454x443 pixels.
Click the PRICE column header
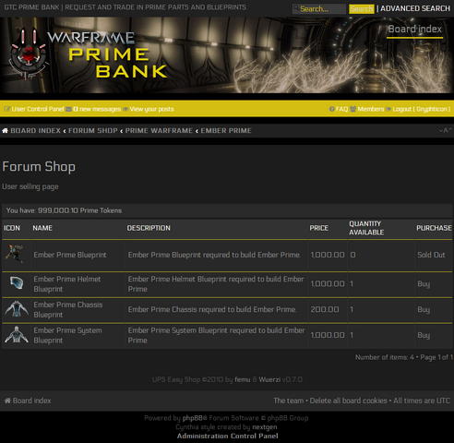(319, 228)
